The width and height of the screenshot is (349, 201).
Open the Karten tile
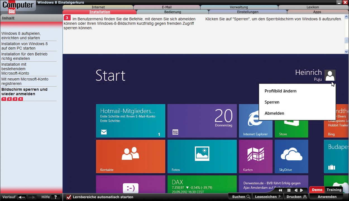point(256,156)
